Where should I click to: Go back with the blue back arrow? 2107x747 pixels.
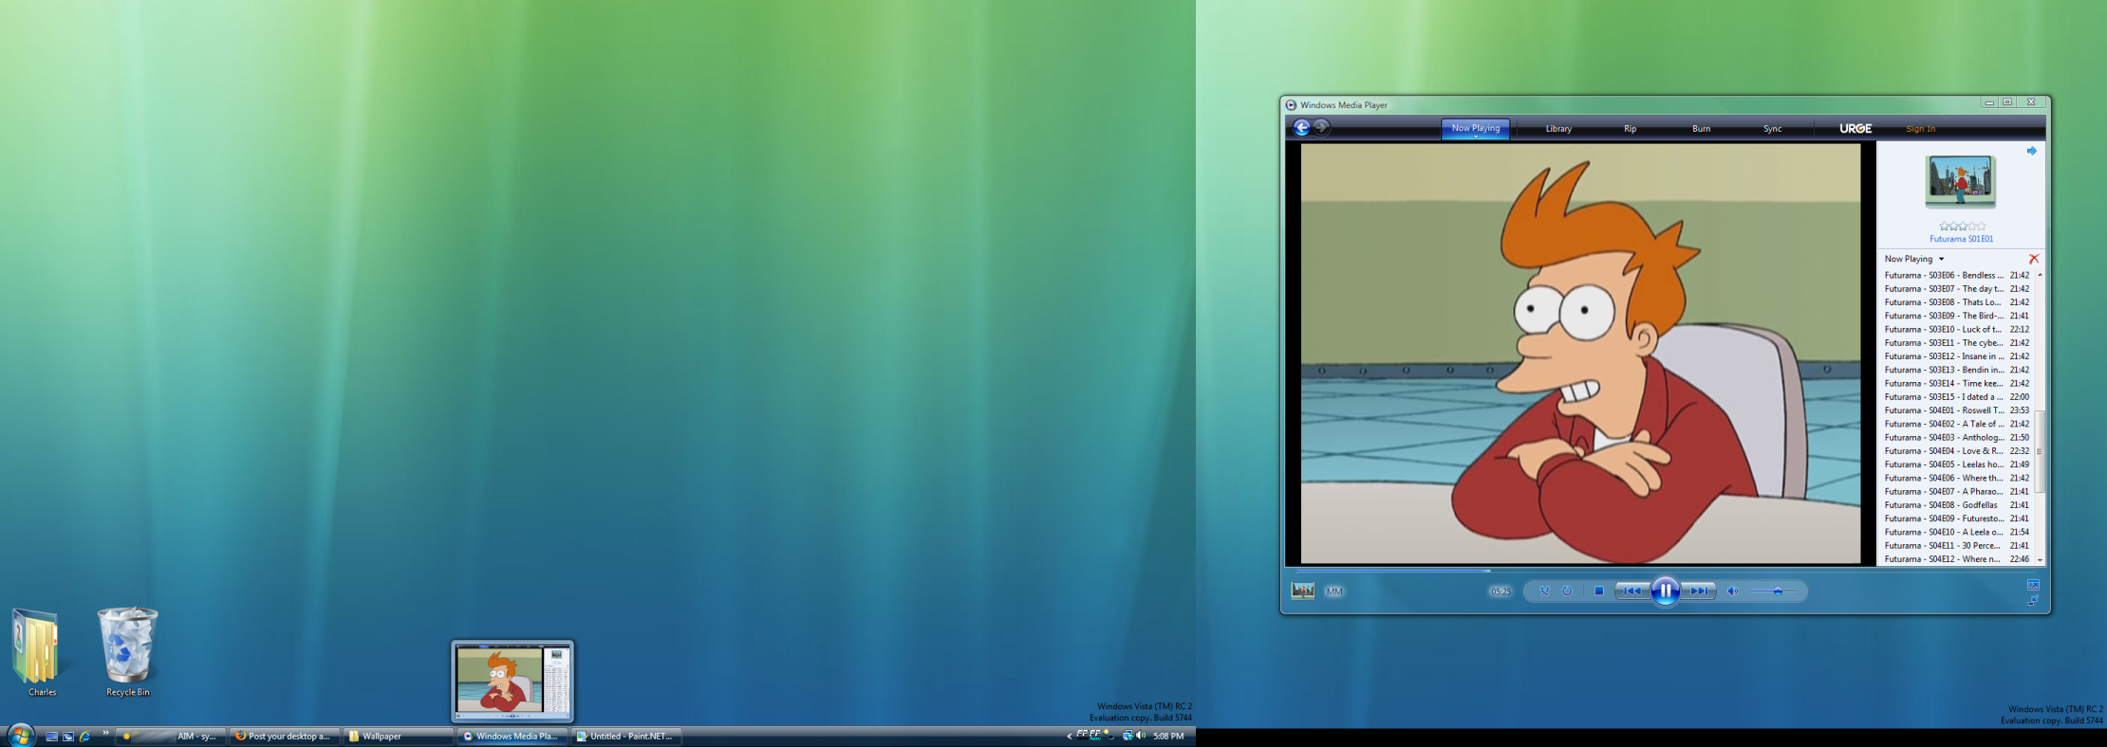click(1301, 127)
